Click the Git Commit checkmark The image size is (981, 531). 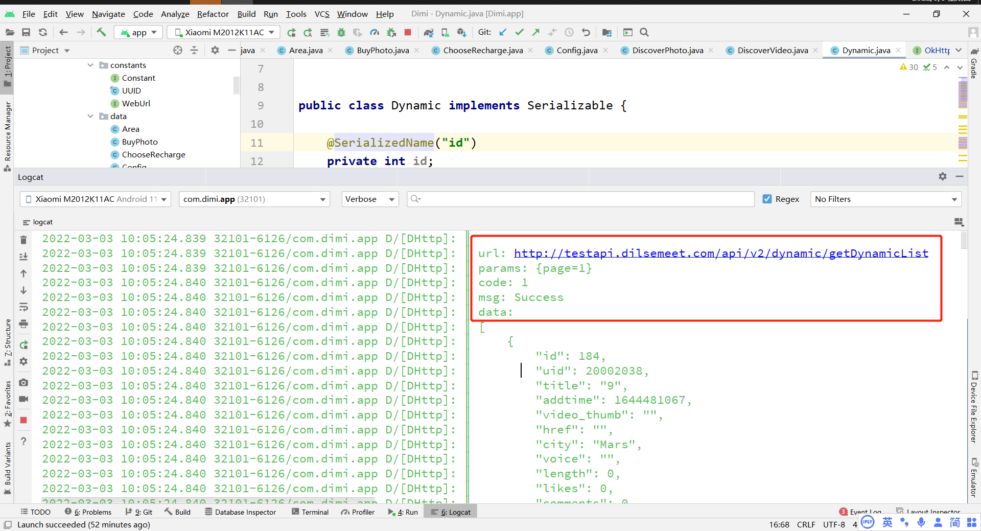[519, 32]
